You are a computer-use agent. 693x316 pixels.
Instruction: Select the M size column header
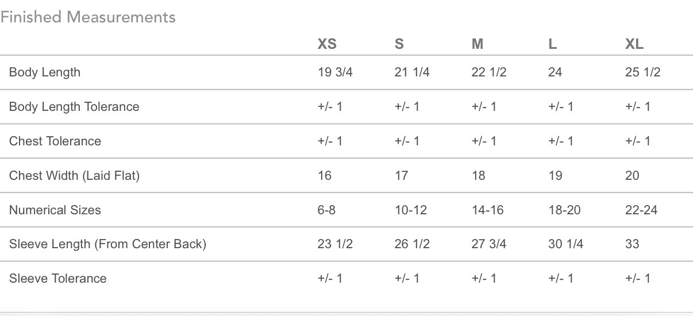(478, 44)
